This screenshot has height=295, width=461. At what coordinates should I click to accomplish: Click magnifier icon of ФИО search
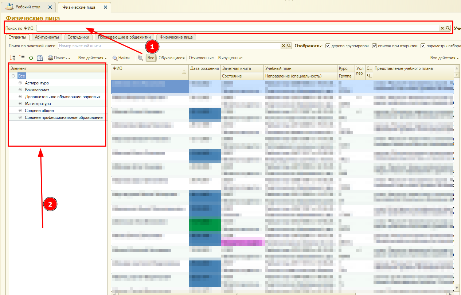click(448, 28)
